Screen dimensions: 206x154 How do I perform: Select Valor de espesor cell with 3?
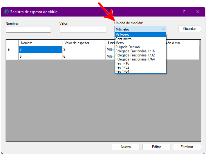click(x=84, y=50)
